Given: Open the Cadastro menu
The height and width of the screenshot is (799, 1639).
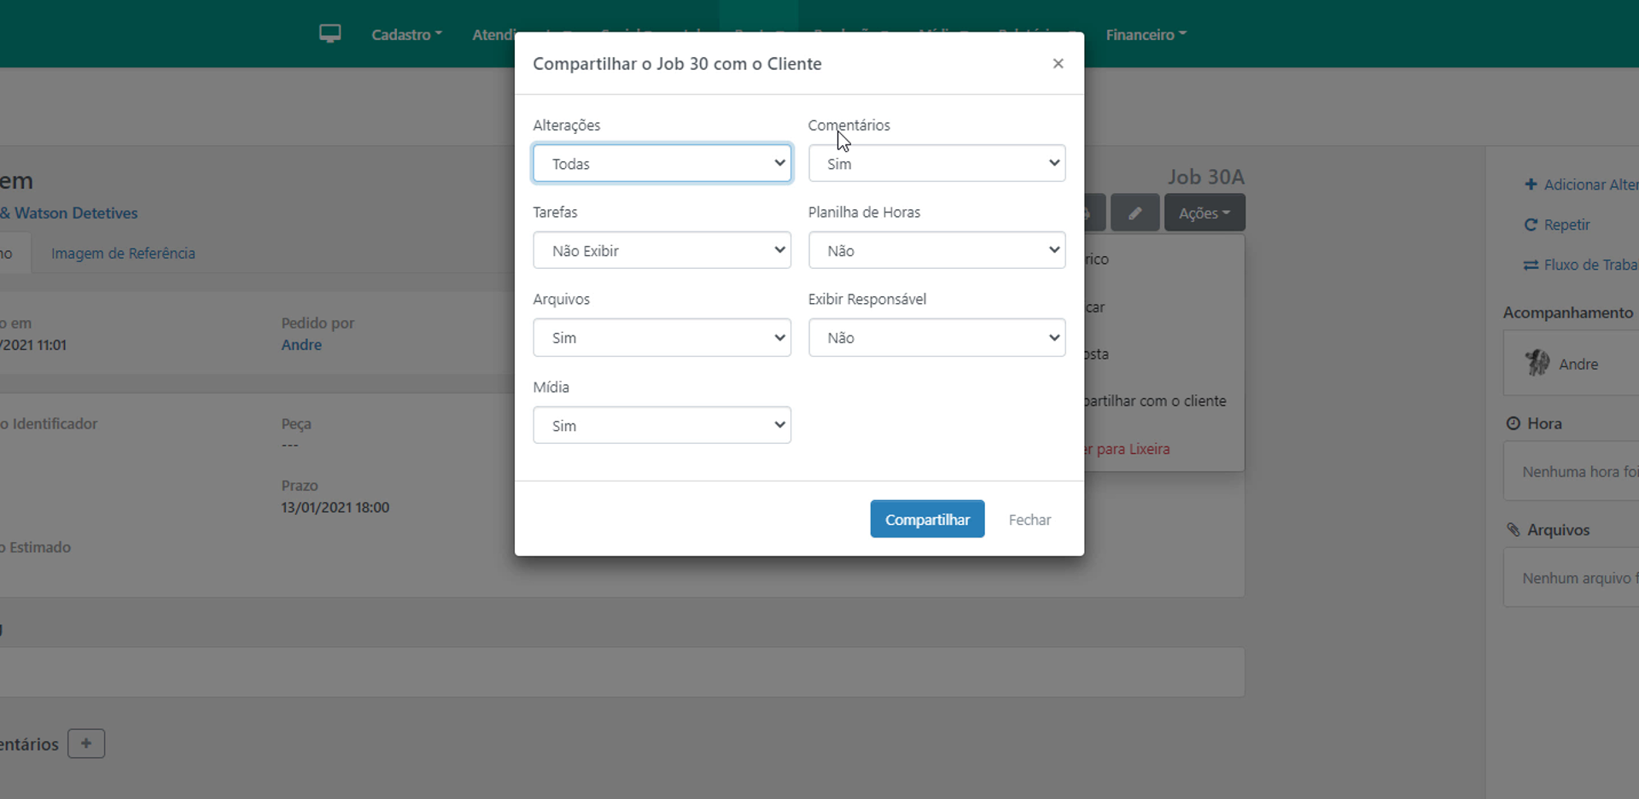Looking at the screenshot, I should pyautogui.click(x=406, y=35).
